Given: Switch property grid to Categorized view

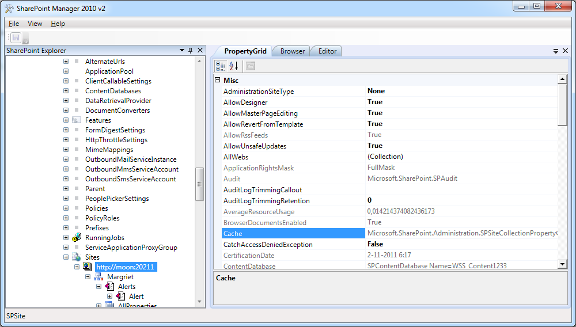Looking at the screenshot, I should 220,66.
